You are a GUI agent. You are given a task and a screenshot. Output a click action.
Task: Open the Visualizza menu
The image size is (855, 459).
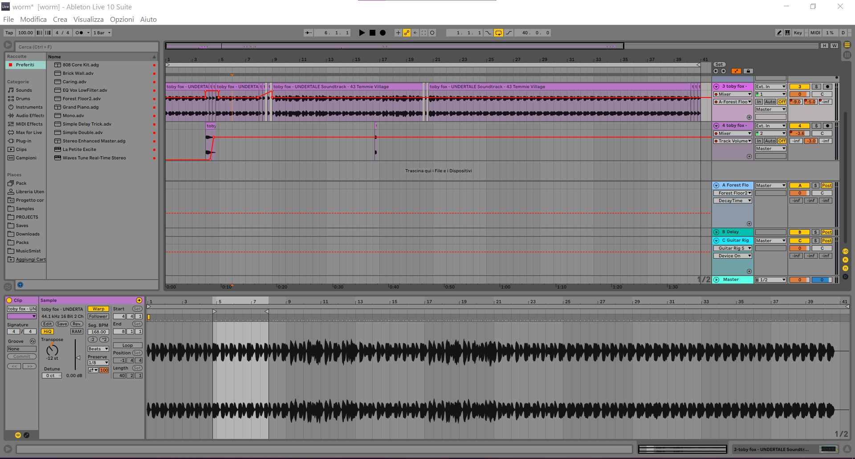89,19
